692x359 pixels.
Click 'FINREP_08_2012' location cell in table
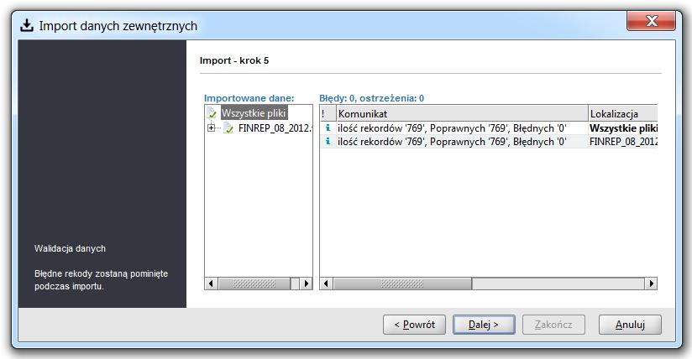pos(623,141)
